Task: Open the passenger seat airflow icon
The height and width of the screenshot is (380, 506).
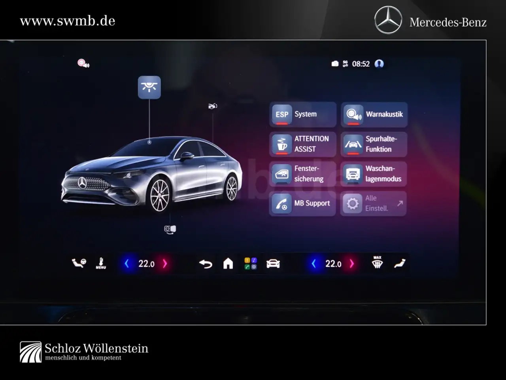Action: click(x=400, y=264)
